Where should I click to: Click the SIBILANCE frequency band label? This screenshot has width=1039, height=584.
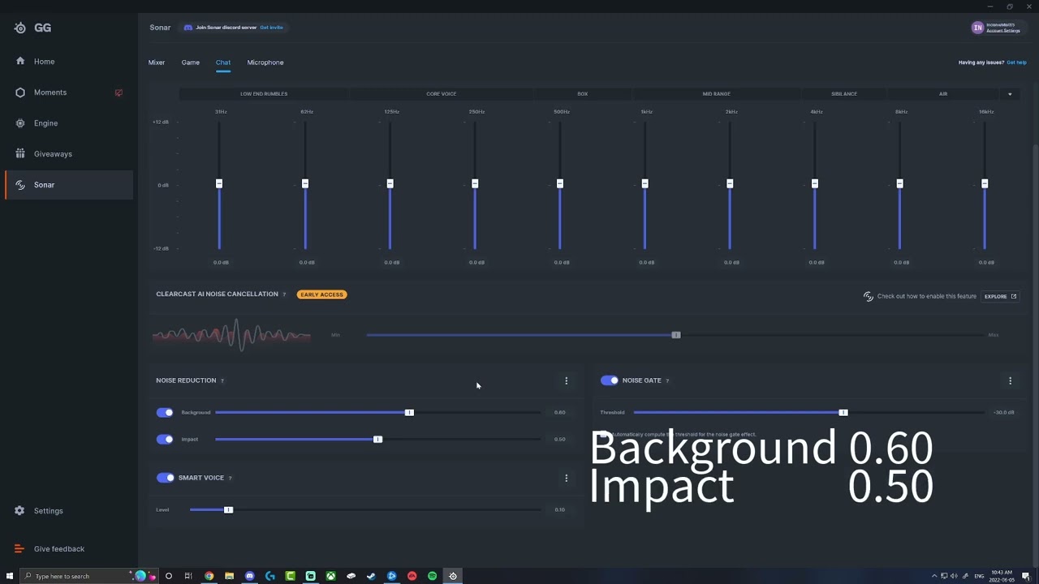pyautogui.click(x=844, y=94)
